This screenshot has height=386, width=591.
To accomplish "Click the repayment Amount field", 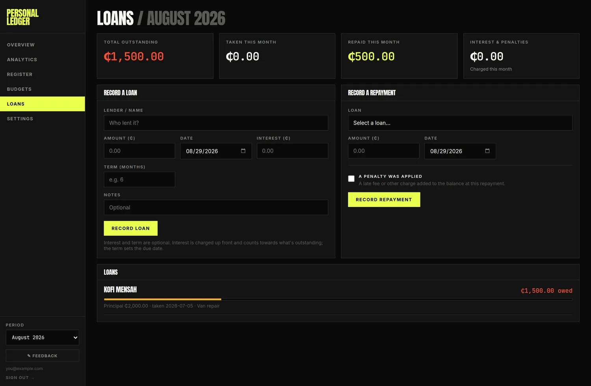I will coord(384,151).
